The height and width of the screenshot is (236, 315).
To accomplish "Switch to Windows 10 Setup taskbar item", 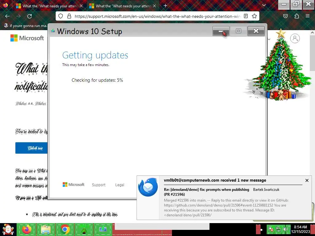I will pos(103,229).
